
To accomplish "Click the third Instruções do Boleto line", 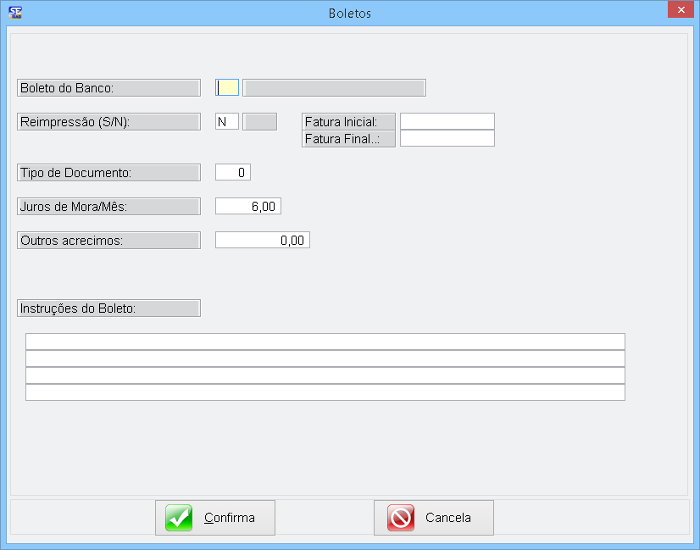I will pos(325,375).
